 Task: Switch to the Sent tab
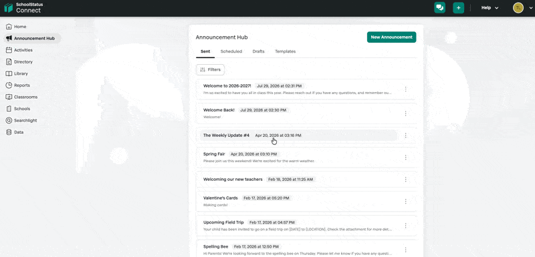point(205,51)
